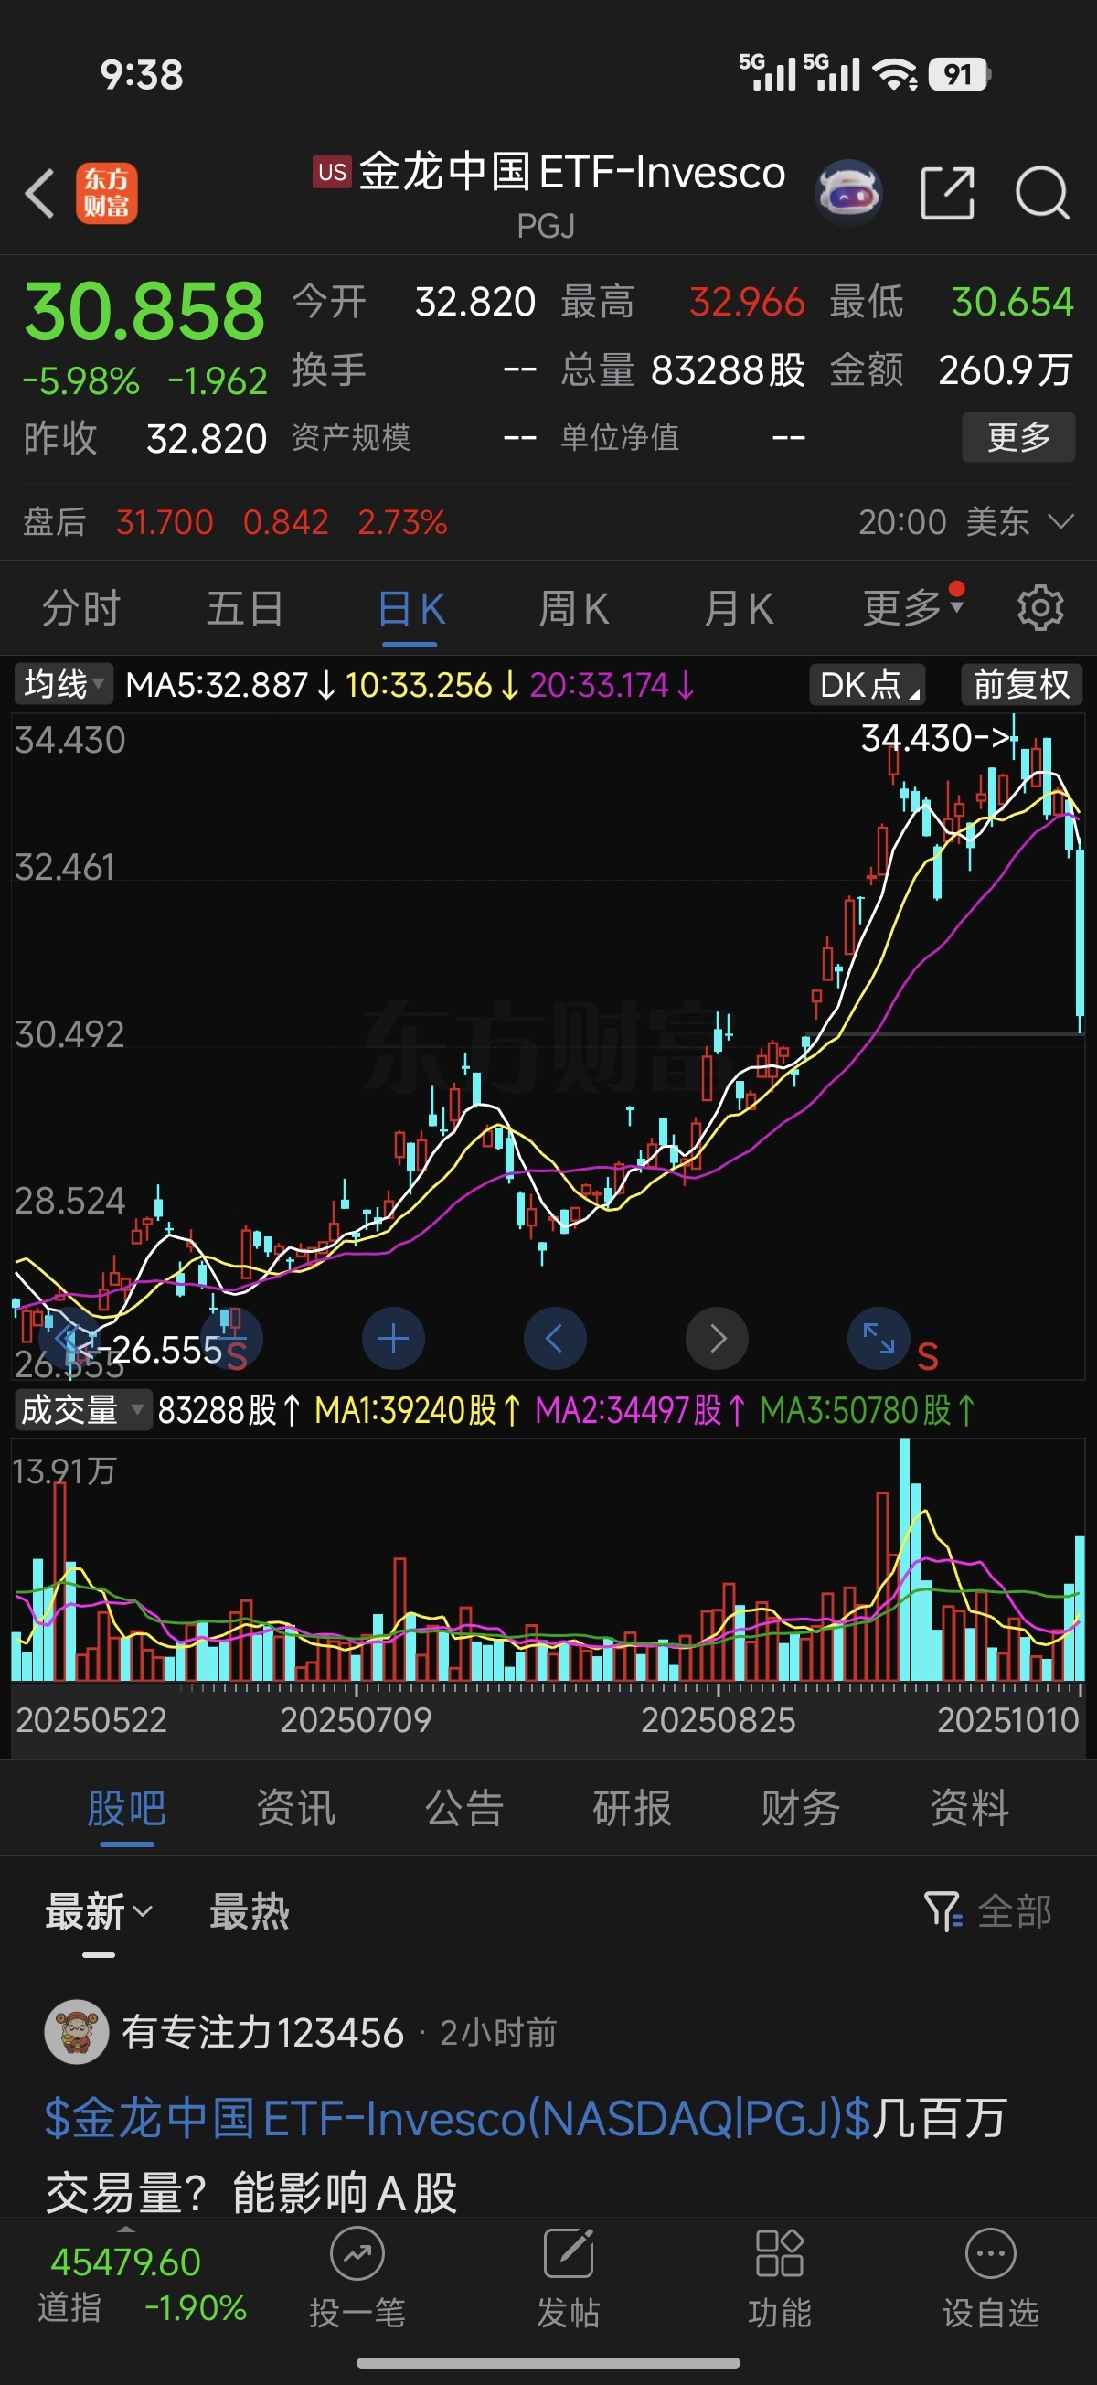Open the robot assistant avatar icon
Screen dimensions: 1097x2385
[848, 194]
